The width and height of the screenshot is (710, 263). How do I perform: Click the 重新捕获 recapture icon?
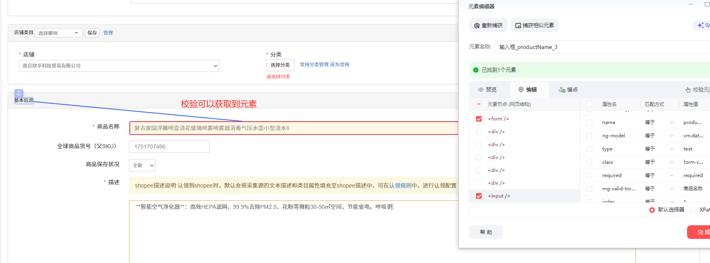click(477, 26)
